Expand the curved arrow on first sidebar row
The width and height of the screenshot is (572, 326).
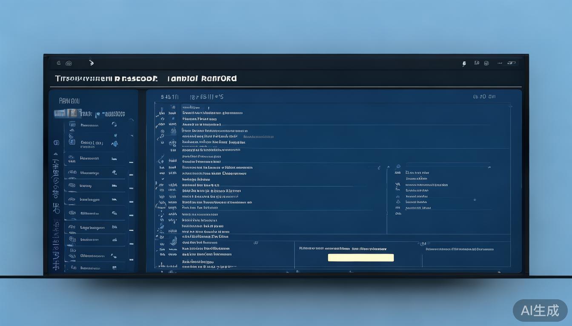pyautogui.click(x=114, y=124)
